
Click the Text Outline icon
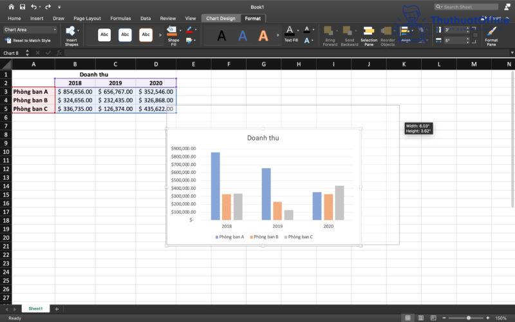[x=306, y=30]
